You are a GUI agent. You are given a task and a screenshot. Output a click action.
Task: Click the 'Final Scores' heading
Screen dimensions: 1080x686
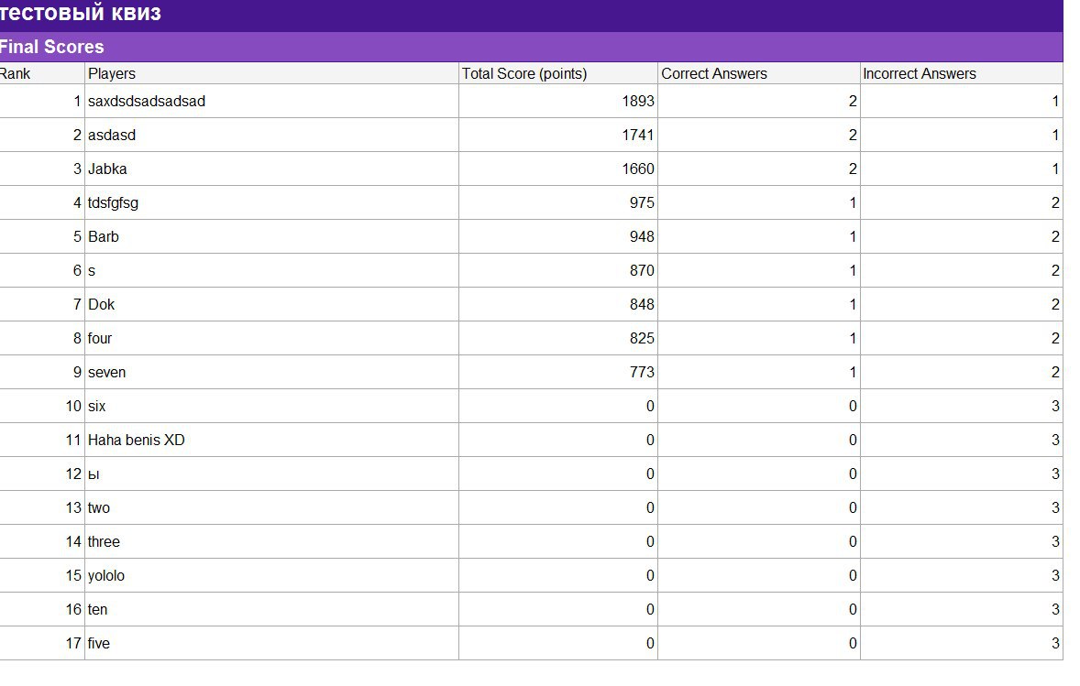coord(51,47)
